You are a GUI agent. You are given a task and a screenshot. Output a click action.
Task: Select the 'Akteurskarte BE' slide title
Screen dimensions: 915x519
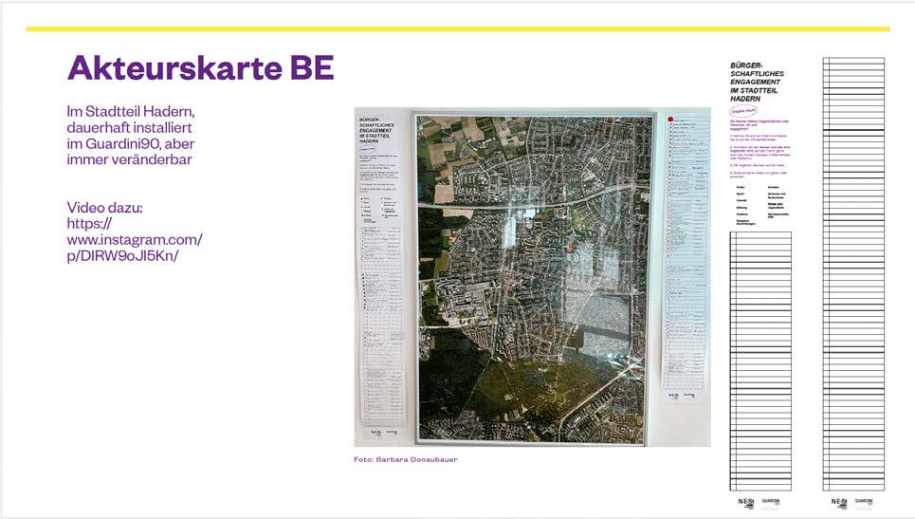200,67
